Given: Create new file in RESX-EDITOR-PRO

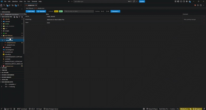Looking at the screenshot, I should pos(14,17).
